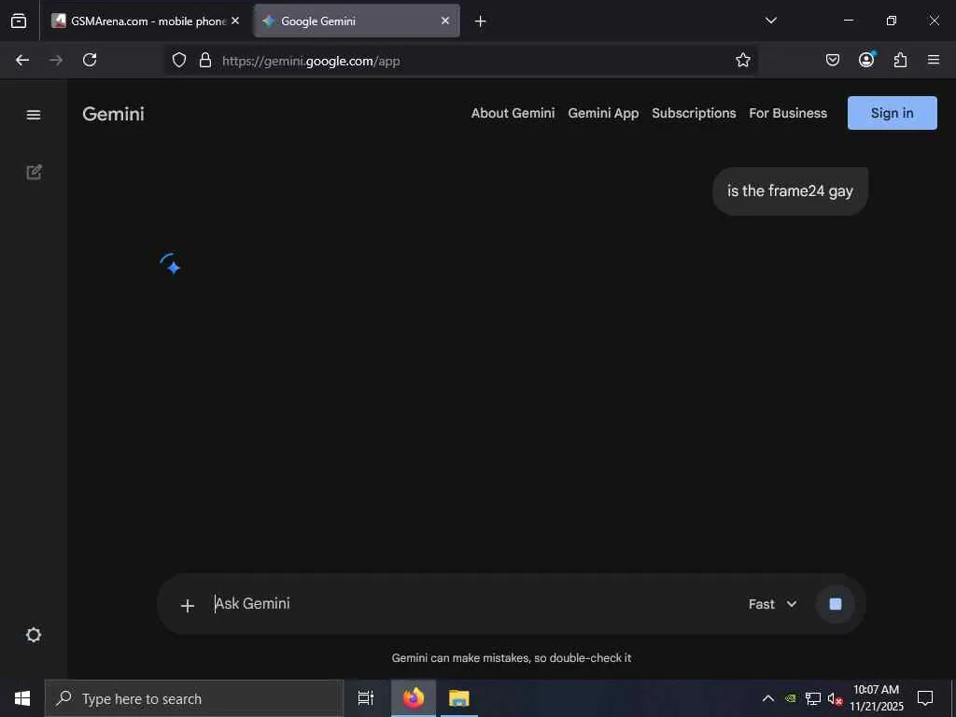
Task: Click the Gemini loading sparkle icon
Action: pos(171,264)
